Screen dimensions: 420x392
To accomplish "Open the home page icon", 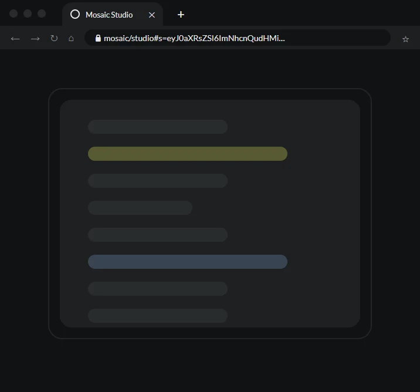I will (71, 39).
